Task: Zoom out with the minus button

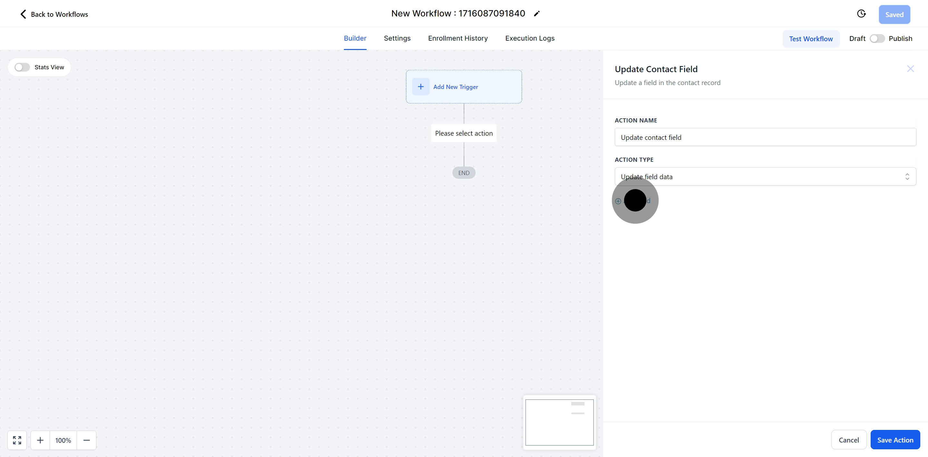Action: click(x=86, y=440)
